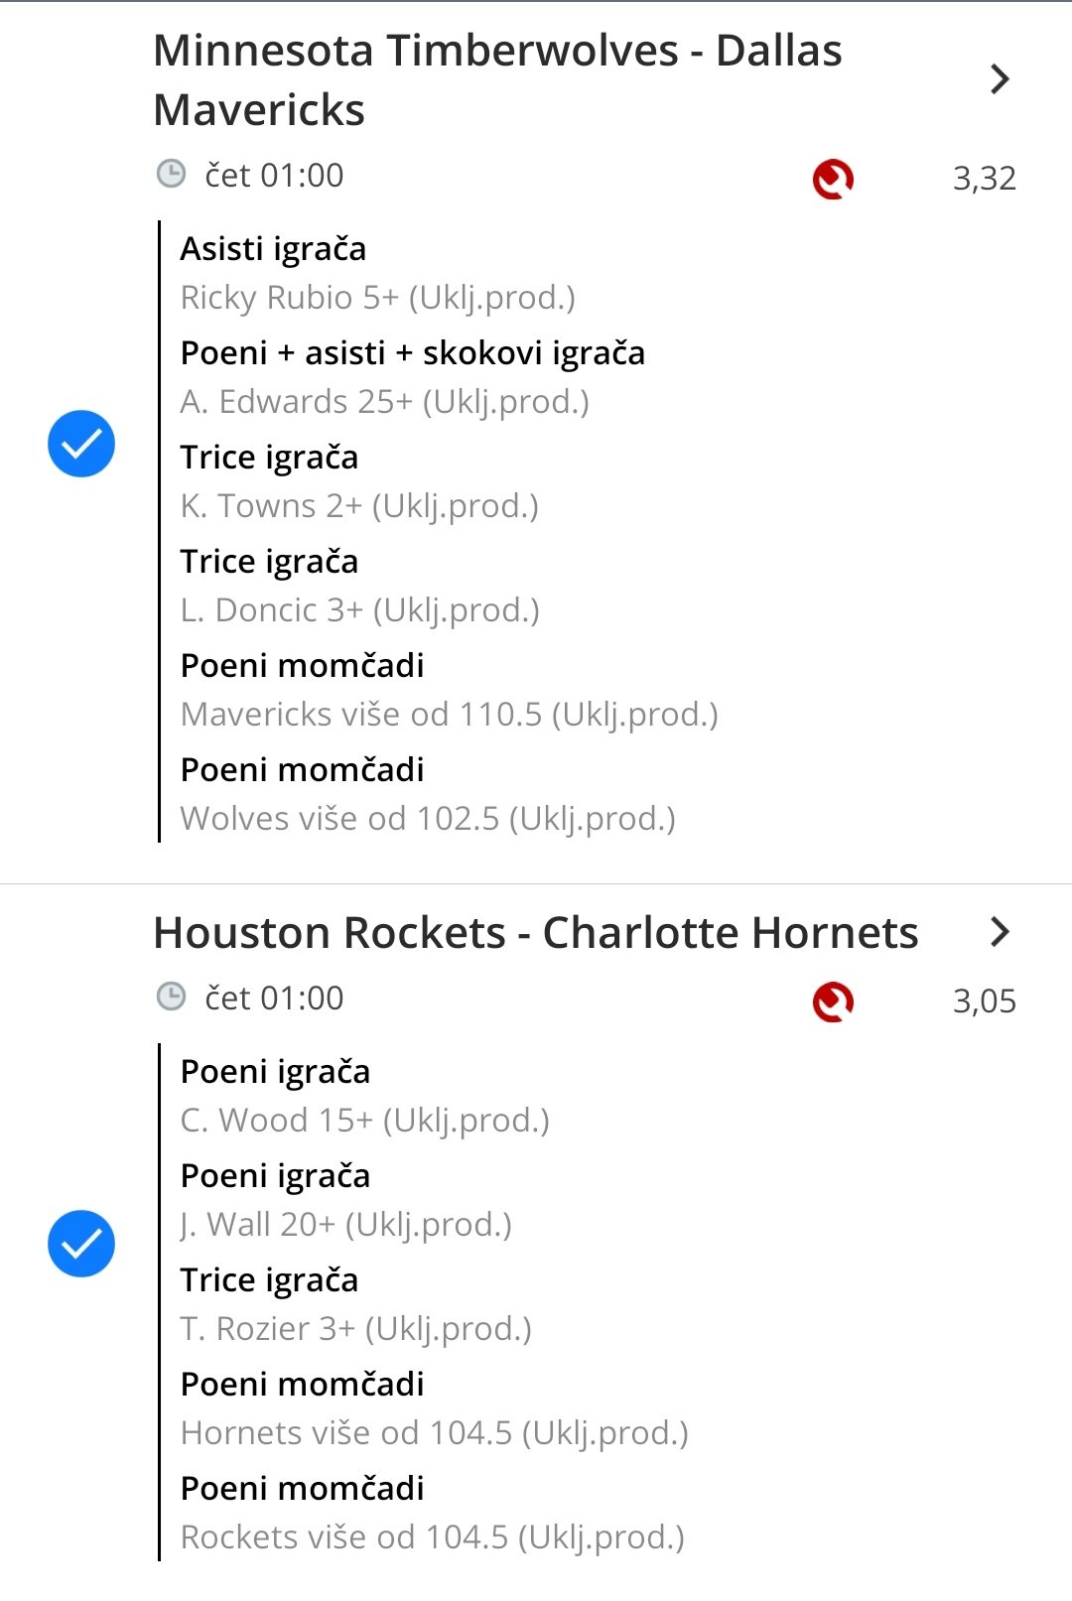Uncheck the Rockets - Hornets bet selection
The height and width of the screenshot is (1601, 1072).
[x=81, y=1244]
